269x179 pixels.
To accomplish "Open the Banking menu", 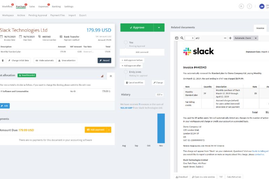I will point(56,6).
